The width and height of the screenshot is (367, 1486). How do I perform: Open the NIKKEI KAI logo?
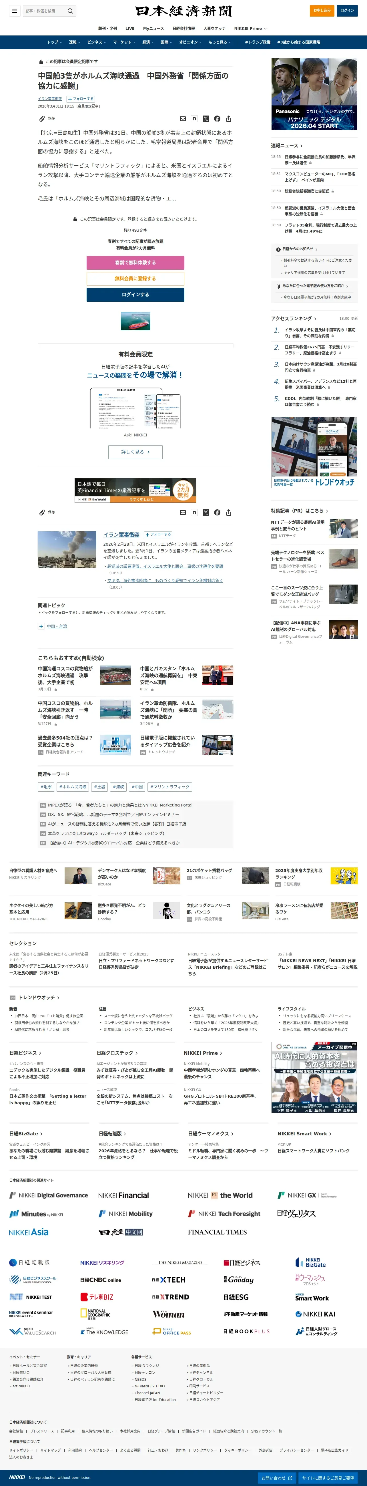point(315,1314)
